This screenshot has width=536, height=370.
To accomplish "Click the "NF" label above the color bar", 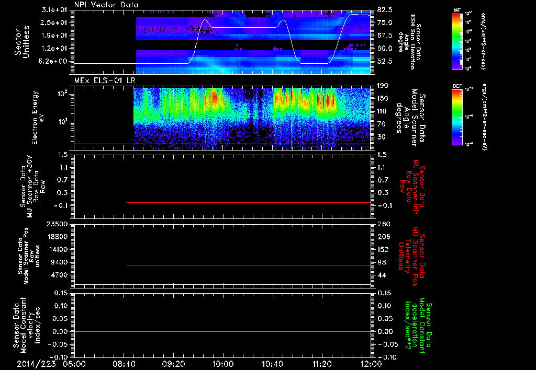I will [457, 10].
